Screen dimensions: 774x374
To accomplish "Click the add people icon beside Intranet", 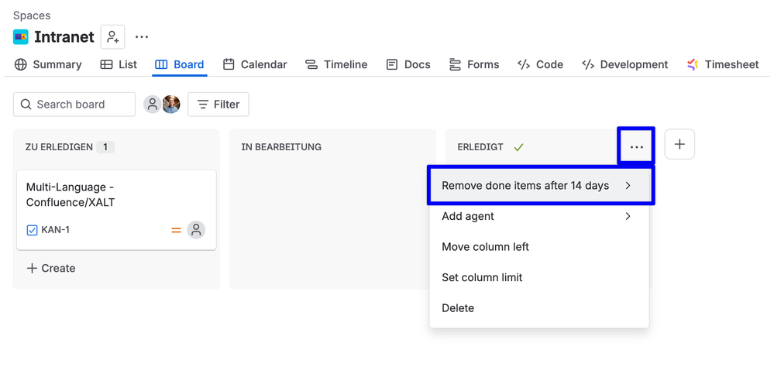I will [112, 37].
